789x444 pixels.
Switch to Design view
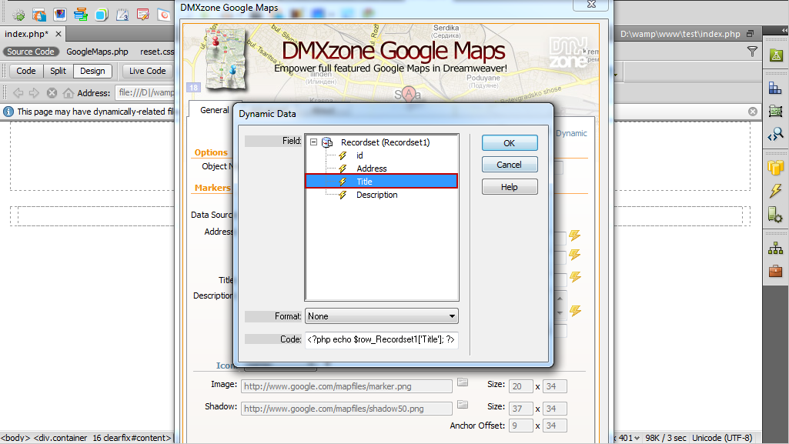tap(92, 71)
